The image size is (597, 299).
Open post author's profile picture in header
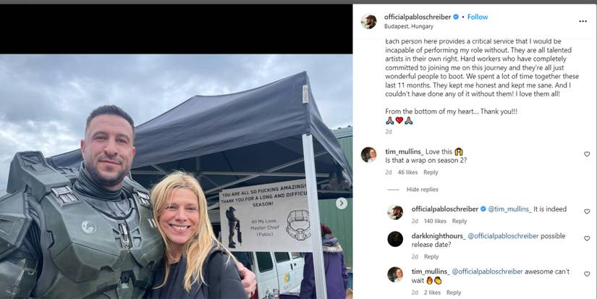pos(368,21)
